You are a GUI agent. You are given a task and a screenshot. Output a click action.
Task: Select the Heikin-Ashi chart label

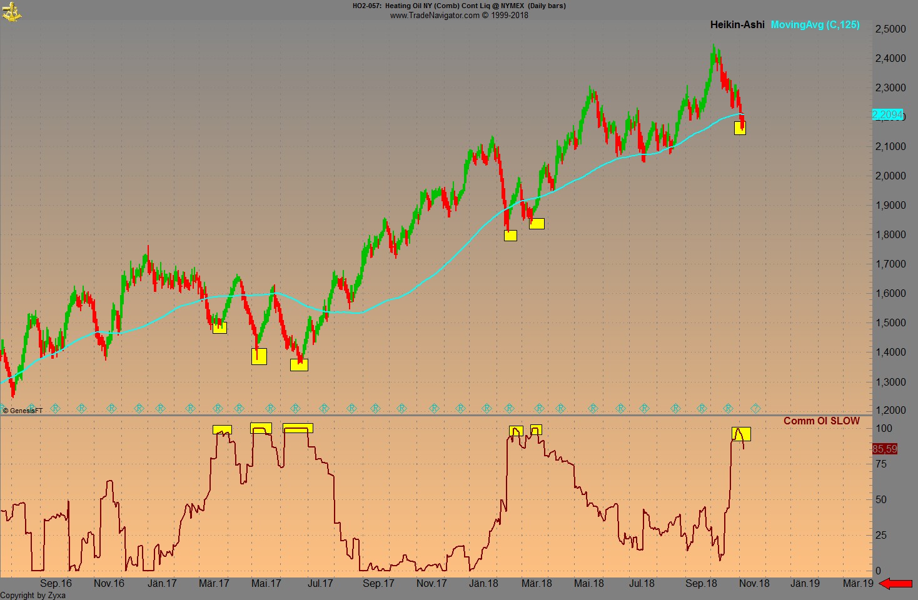click(x=737, y=25)
